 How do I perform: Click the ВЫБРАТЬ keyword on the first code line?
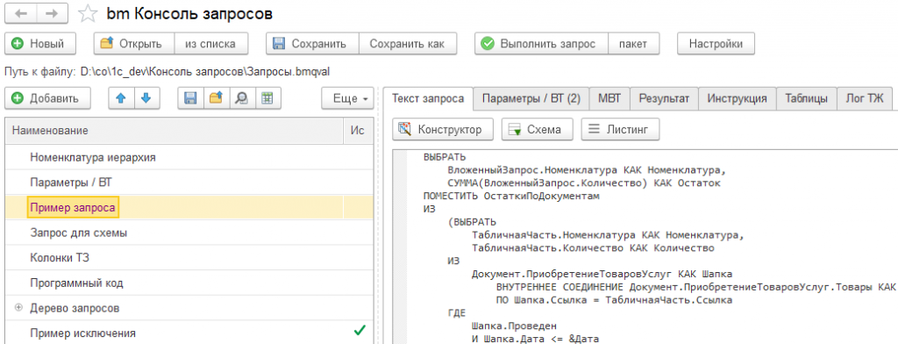click(x=445, y=157)
